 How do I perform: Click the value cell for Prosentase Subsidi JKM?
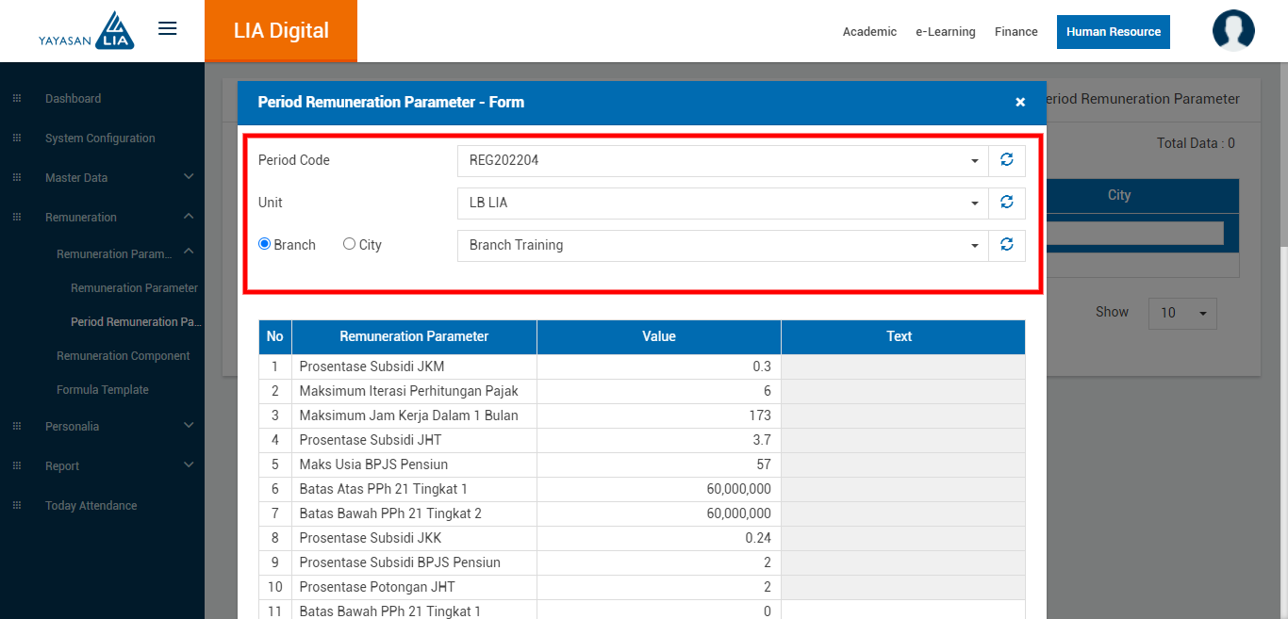pyautogui.click(x=658, y=367)
